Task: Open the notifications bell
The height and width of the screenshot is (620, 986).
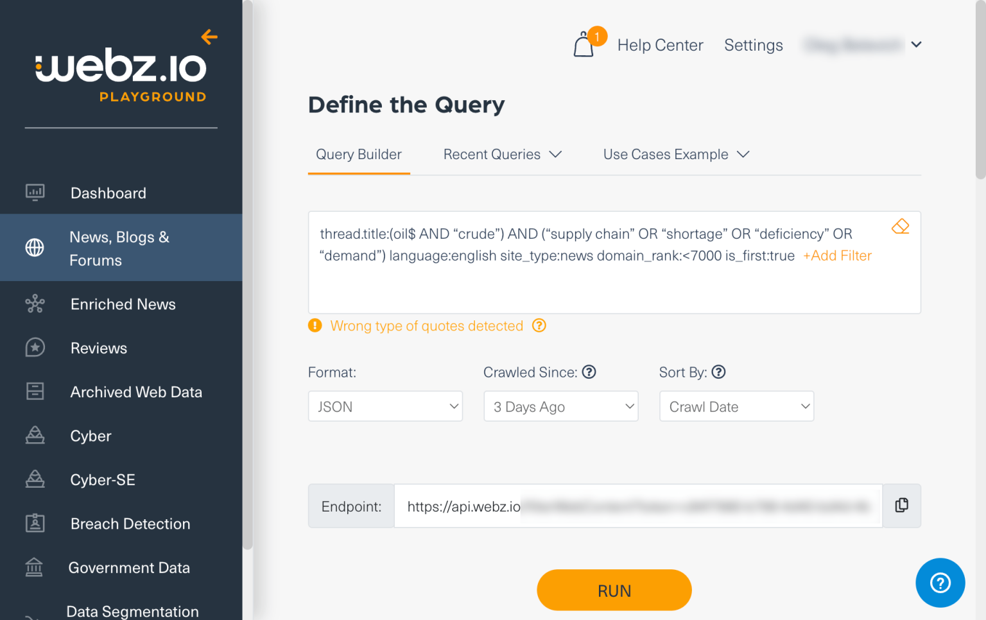Action: 585,44
